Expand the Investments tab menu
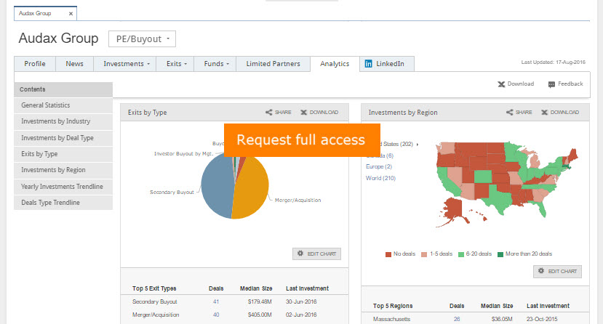Screen dimensions: 603x324 pyautogui.click(x=124, y=64)
